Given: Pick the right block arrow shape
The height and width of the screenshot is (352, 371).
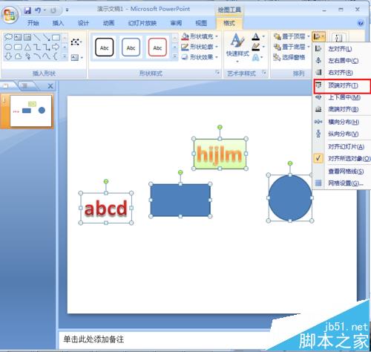Looking at the screenshot, I should pos(56,47).
